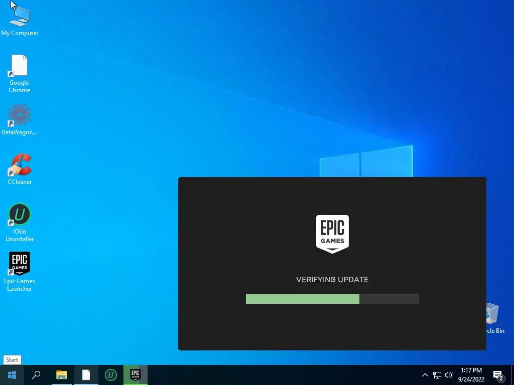Viewport: 514px width, 385px height.
Task: Switch to IObit Uninstaller in the taskbar
Action: [x=110, y=375]
